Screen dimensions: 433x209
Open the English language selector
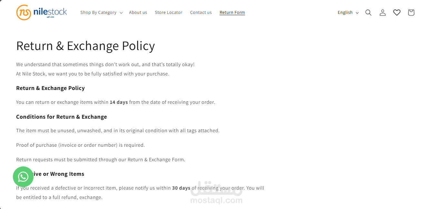345,13
